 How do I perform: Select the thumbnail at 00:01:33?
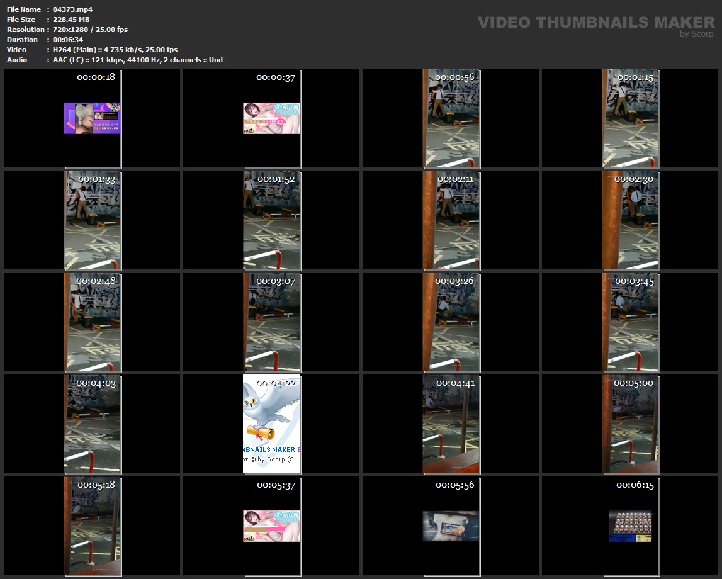coord(92,220)
